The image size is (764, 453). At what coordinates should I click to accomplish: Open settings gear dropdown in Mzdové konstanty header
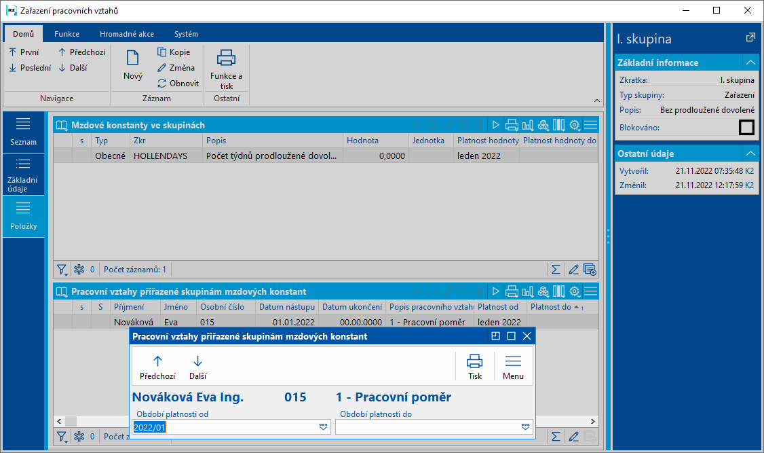[575, 126]
